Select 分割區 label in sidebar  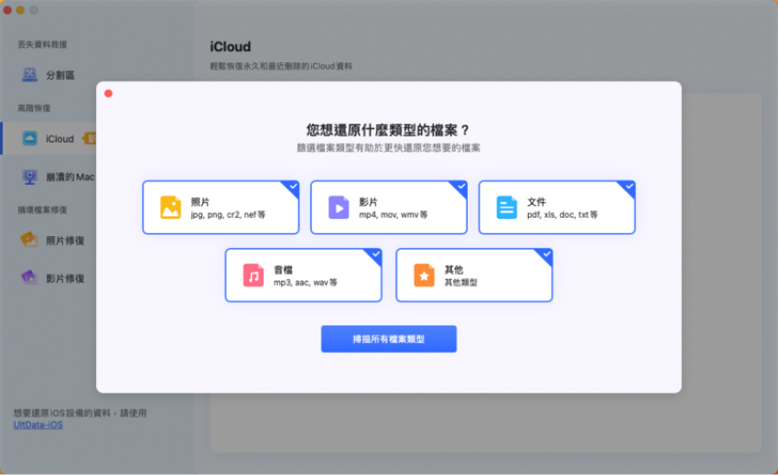click(60, 75)
